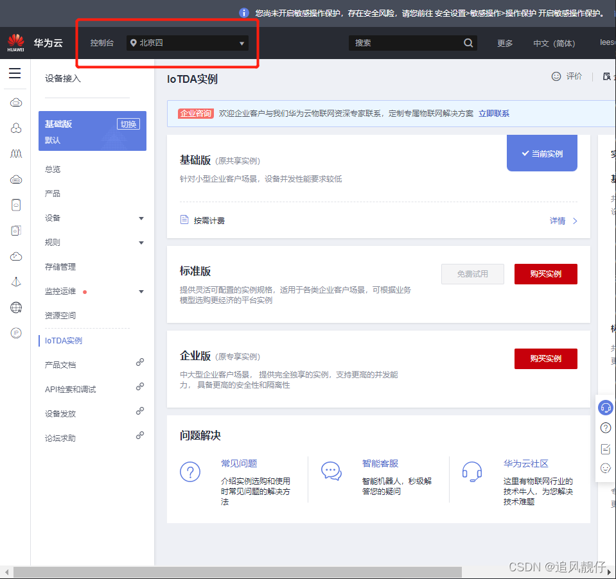Click the smiley face rating icon

click(x=556, y=76)
